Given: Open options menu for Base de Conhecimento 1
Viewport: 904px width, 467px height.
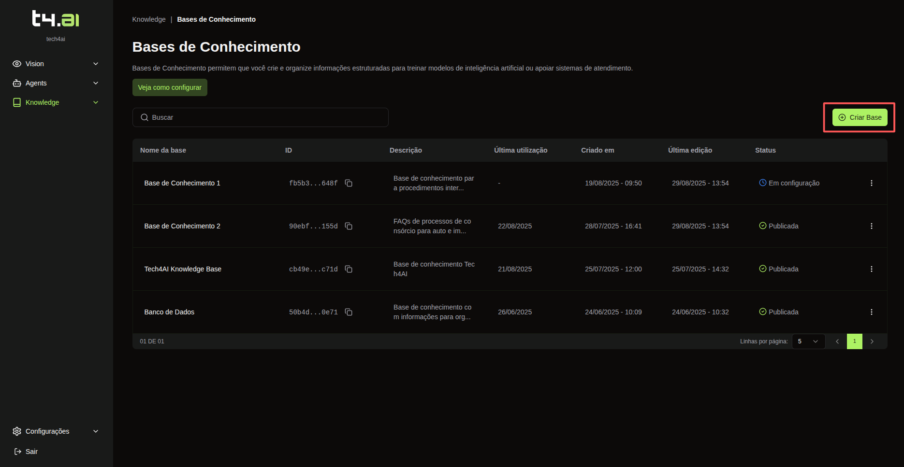Looking at the screenshot, I should tap(871, 183).
